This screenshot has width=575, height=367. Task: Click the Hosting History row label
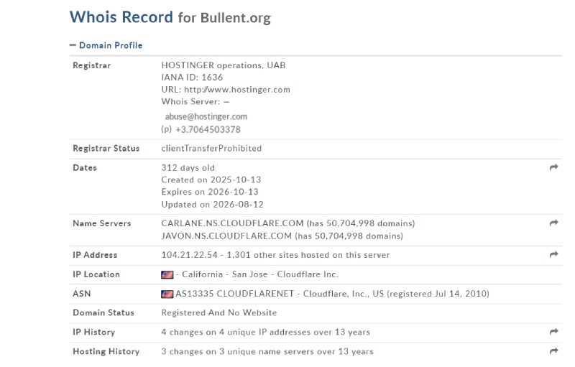coord(106,352)
